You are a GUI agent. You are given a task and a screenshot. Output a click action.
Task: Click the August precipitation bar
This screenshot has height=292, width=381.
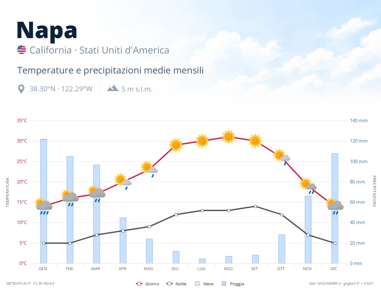229,260
